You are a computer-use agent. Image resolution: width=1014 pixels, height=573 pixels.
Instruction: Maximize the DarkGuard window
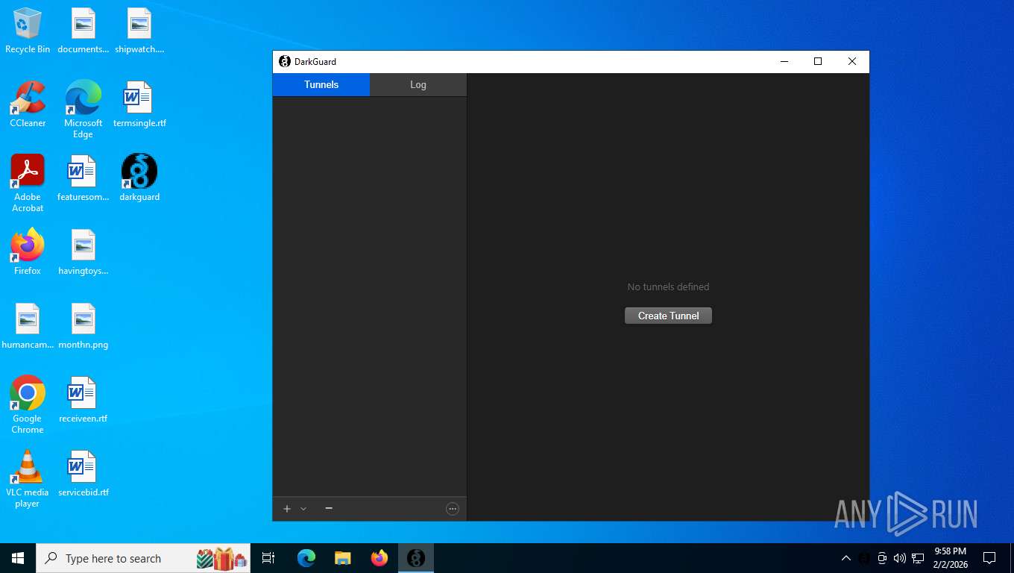(x=818, y=62)
